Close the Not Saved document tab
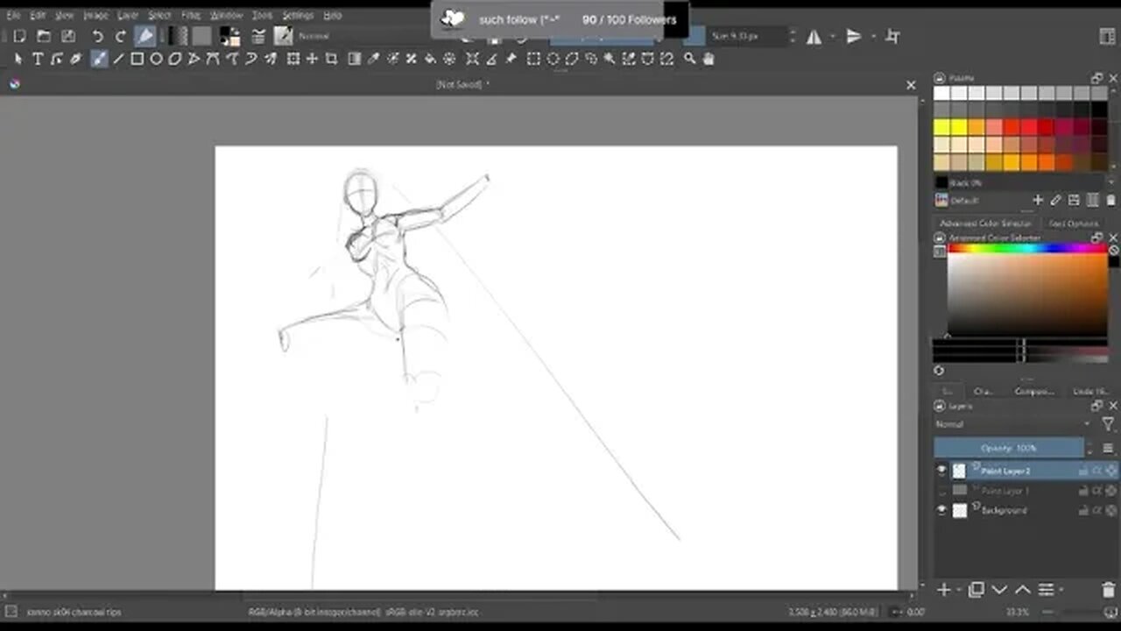The width and height of the screenshot is (1121, 631). coord(911,85)
